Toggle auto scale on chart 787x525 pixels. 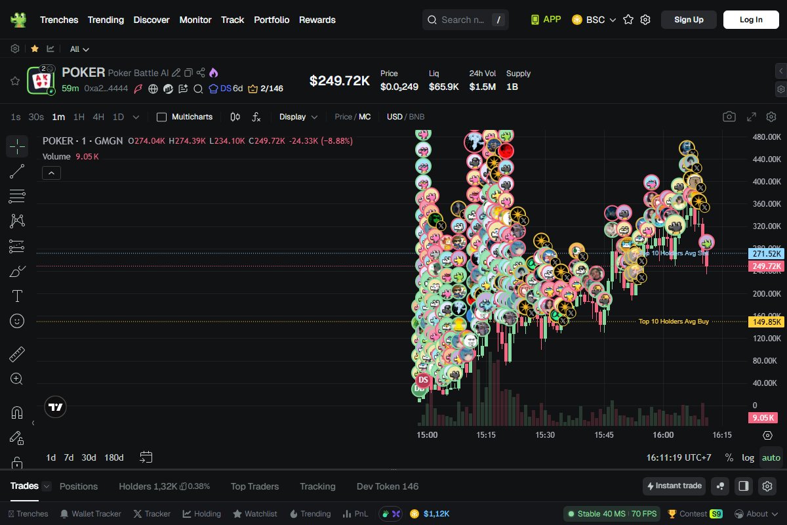(x=771, y=457)
